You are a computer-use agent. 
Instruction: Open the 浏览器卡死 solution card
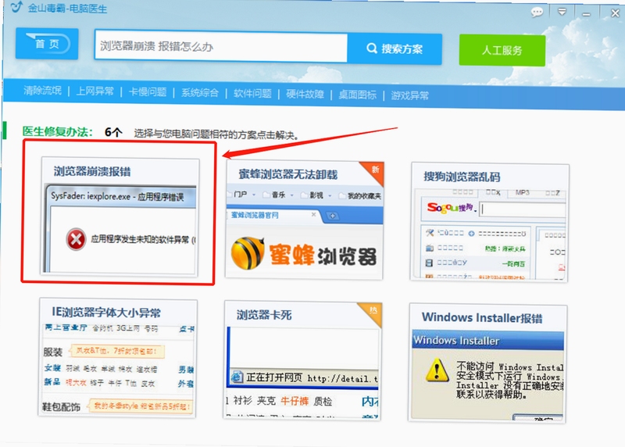(303, 360)
